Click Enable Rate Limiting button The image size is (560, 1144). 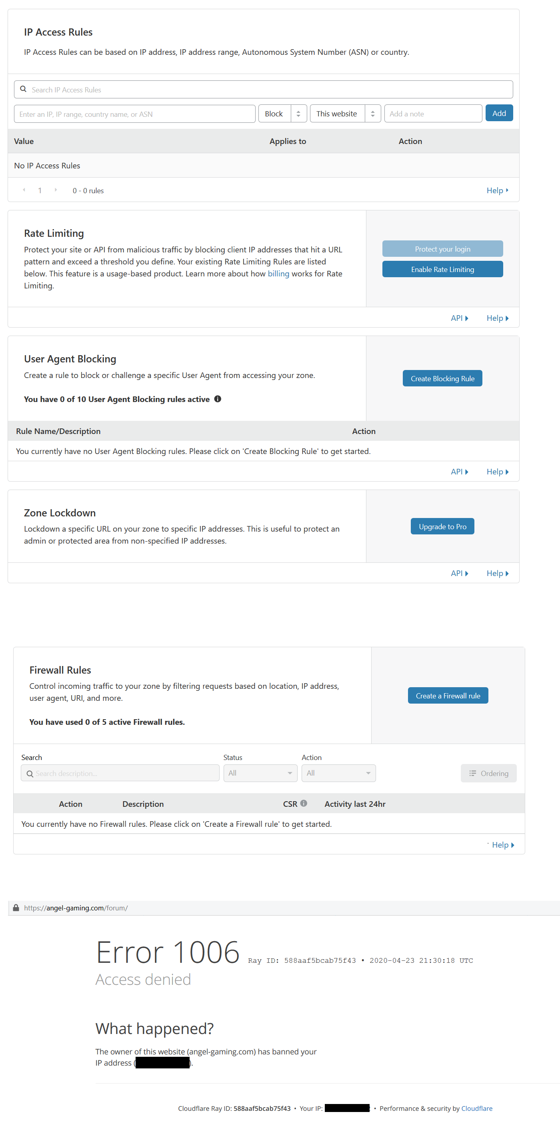pyautogui.click(x=442, y=269)
